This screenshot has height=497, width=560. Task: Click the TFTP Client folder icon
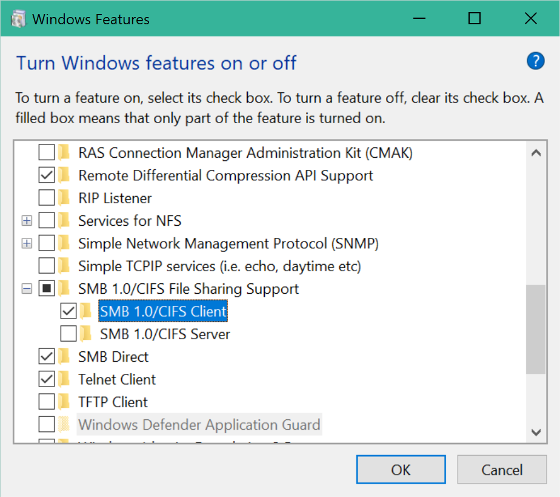(x=64, y=402)
